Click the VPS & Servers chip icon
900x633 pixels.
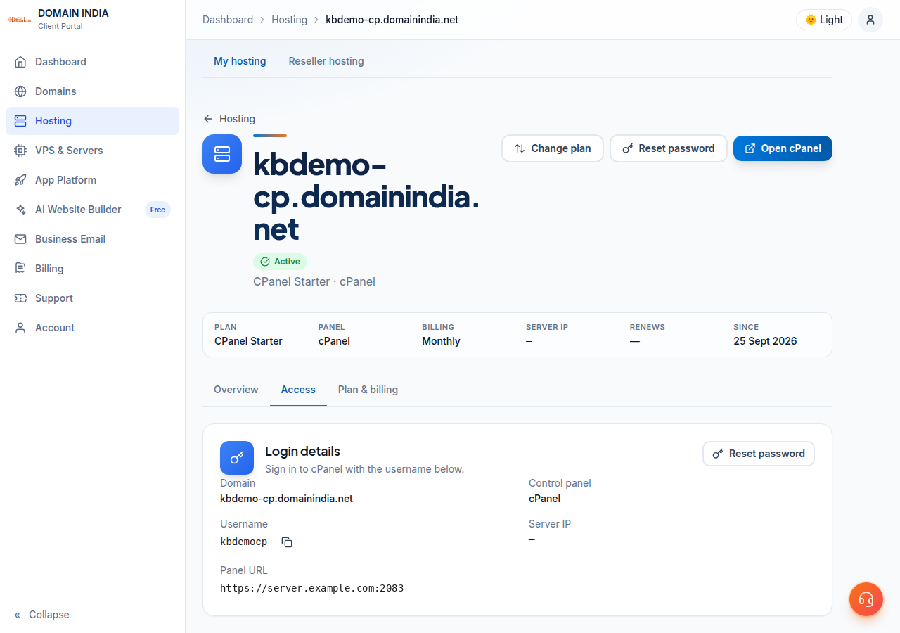click(20, 151)
